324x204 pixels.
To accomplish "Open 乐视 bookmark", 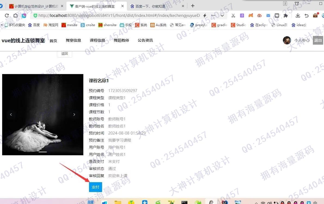I will coord(126,25).
